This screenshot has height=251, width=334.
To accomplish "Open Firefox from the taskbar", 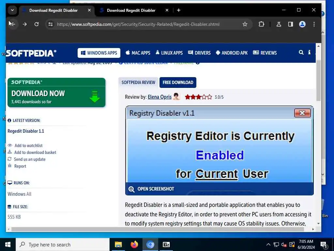I will (x=134, y=244).
